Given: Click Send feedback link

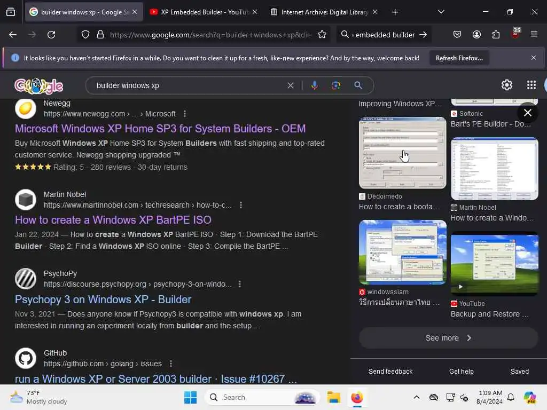Looking at the screenshot, I should pyautogui.click(x=390, y=372).
